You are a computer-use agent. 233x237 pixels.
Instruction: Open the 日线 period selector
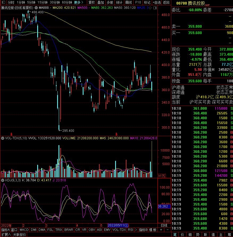tap(164, 225)
